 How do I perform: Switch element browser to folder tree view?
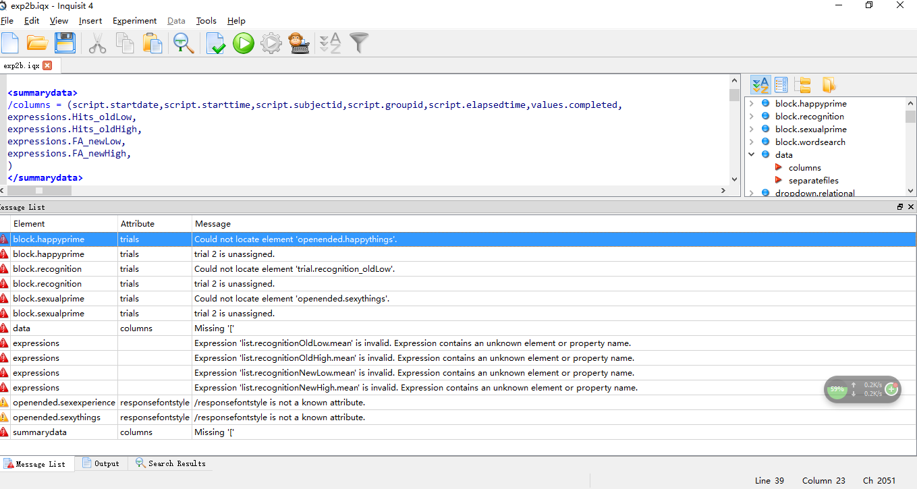[x=802, y=85]
